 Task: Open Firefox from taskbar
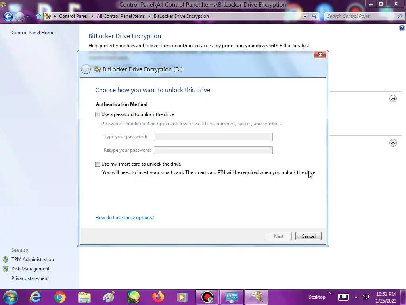158,297
